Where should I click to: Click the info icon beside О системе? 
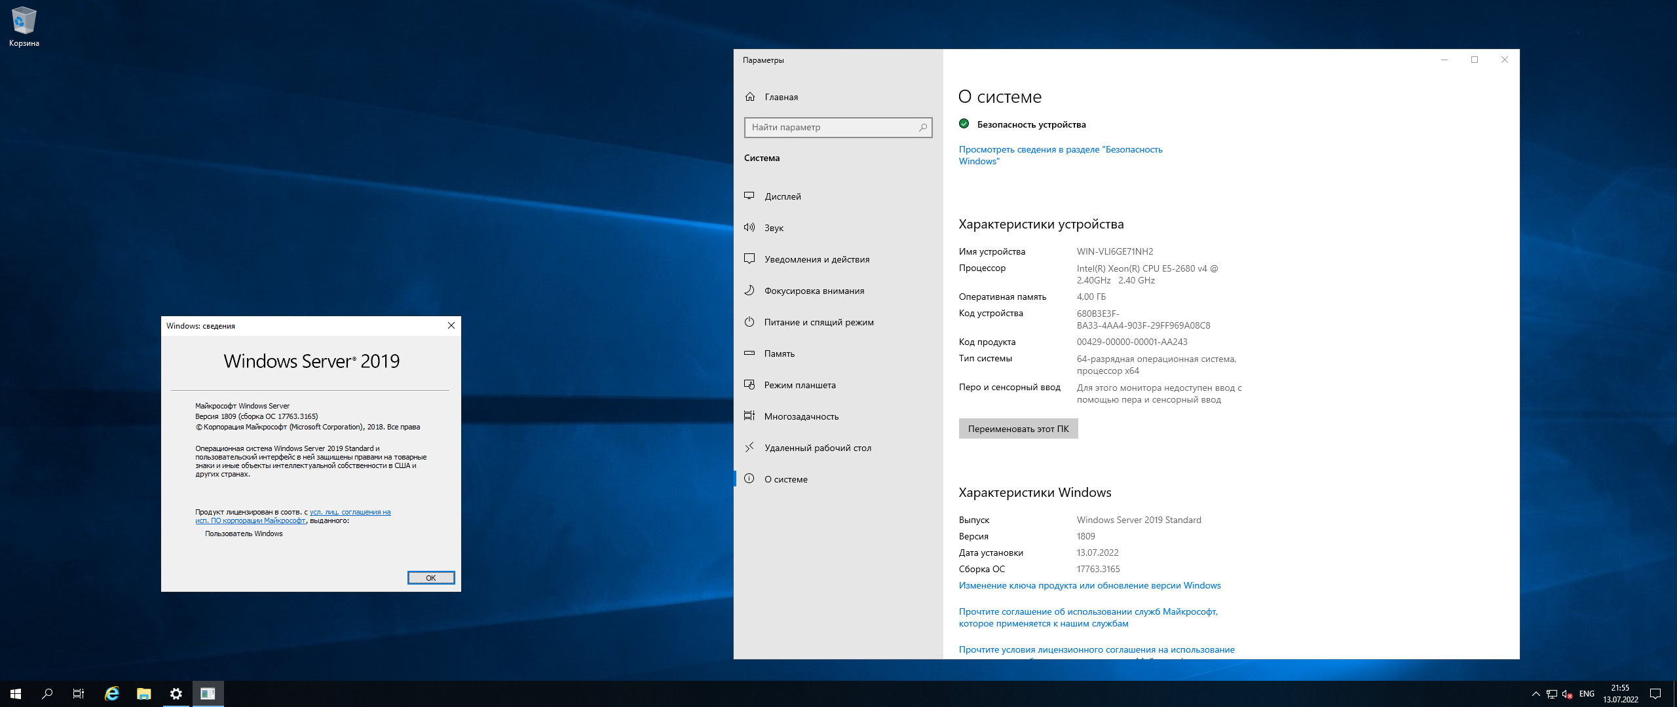click(x=749, y=479)
